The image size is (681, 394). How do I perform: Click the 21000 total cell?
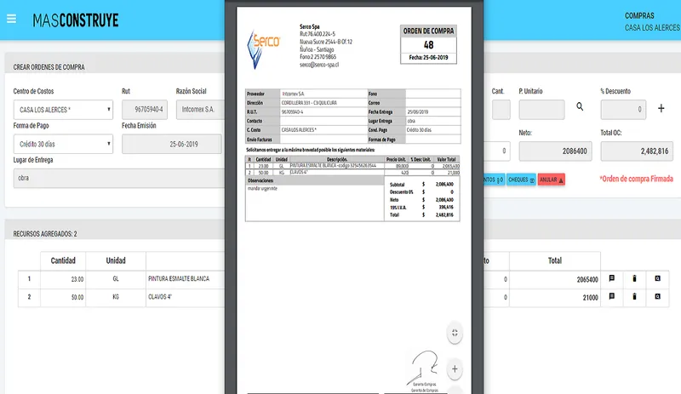tap(555, 298)
